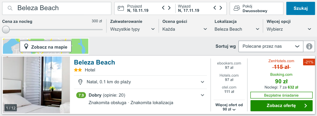317x116 pixels.
Task: Open the Sortuj wg sorting dropdown
Action: 270,46
